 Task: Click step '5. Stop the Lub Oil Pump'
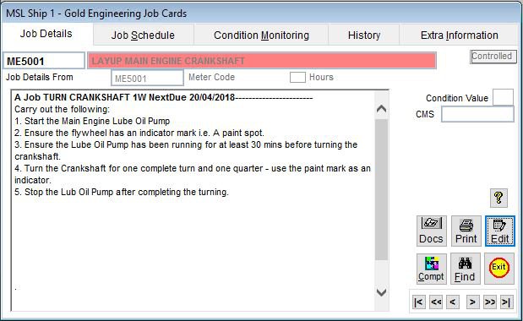pos(122,192)
